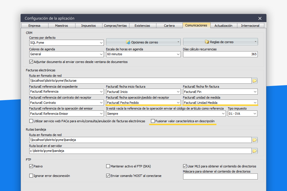The image size is (287, 191).
Task: Switch to the Impuestos tab
Action: tap(88, 26)
